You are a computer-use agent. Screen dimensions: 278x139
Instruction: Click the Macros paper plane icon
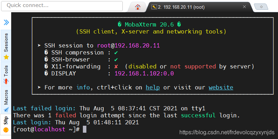tap(6, 109)
